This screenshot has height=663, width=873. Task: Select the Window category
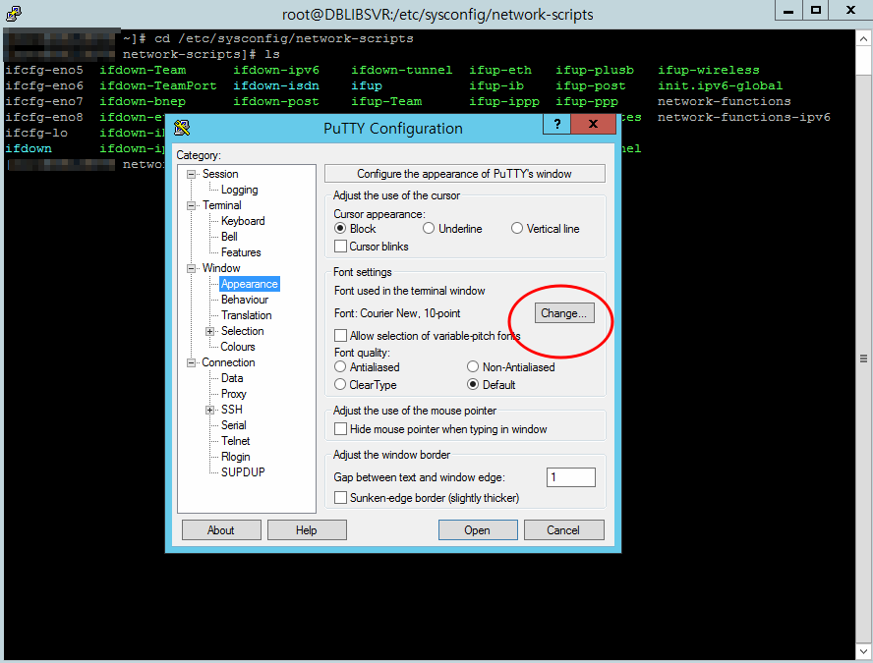coord(221,268)
